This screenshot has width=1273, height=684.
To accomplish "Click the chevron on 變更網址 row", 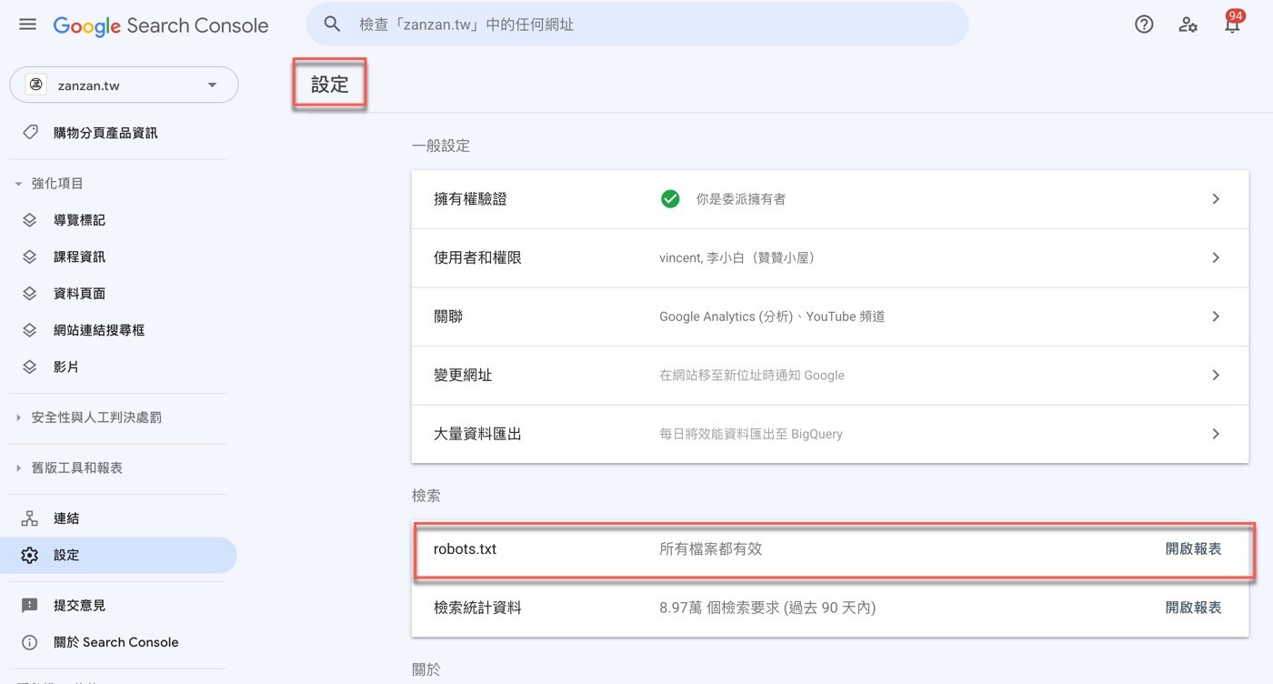I will 1216,375.
